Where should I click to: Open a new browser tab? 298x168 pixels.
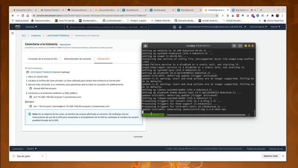coord(261,10)
